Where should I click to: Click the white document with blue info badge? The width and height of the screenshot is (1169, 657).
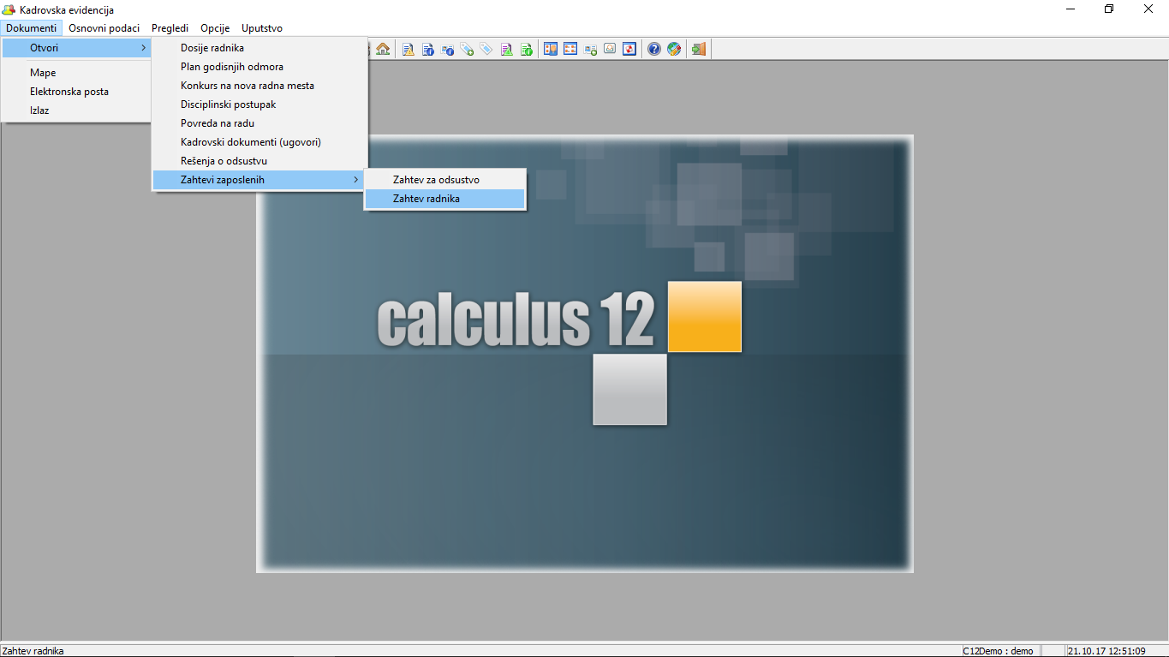click(x=428, y=49)
